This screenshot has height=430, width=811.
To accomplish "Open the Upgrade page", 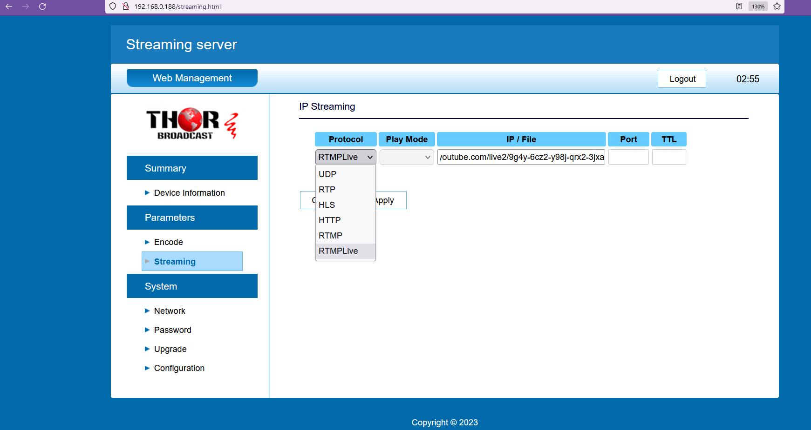I will (x=170, y=349).
